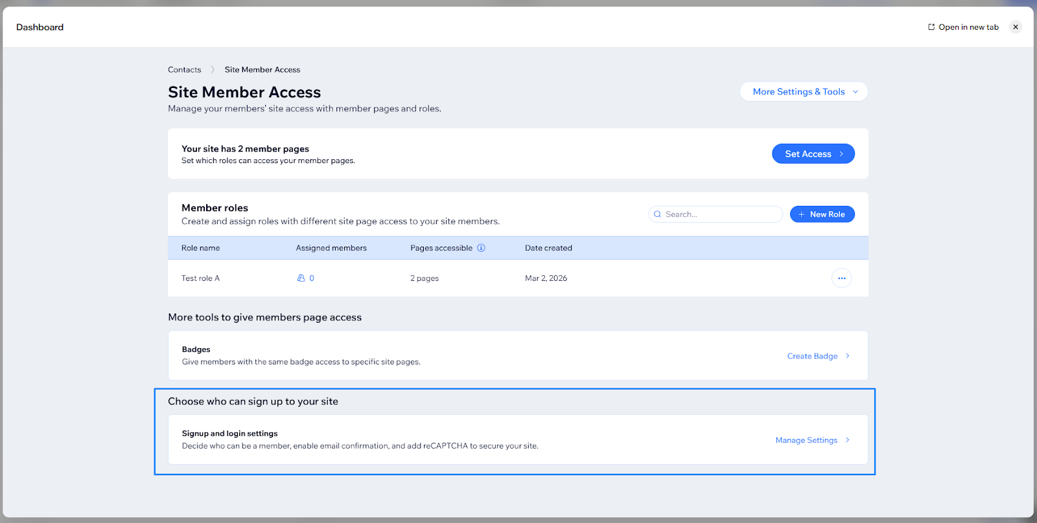Click the arrow next to Manage Settings
The width and height of the screenshot is (1037, 523).
(x=847, y=440)
